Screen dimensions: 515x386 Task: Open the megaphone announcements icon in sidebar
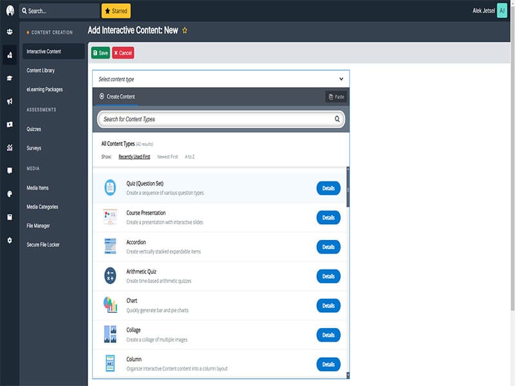[x=10, y=101]
